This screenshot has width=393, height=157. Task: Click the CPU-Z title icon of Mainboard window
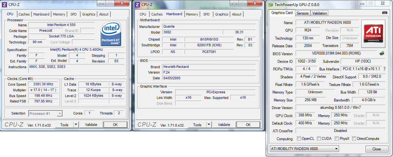[137, 4]
